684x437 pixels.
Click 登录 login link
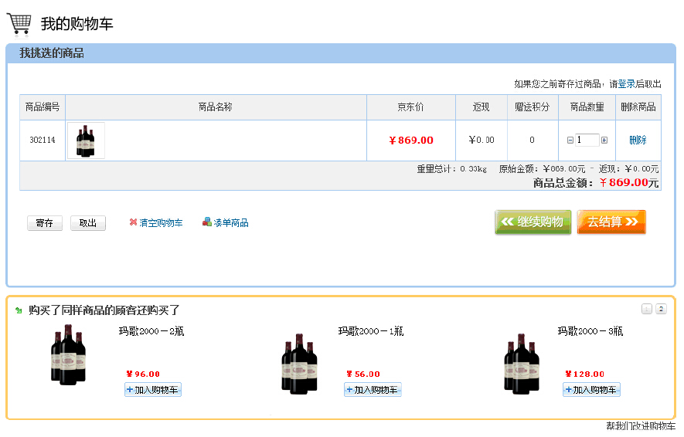626,84
